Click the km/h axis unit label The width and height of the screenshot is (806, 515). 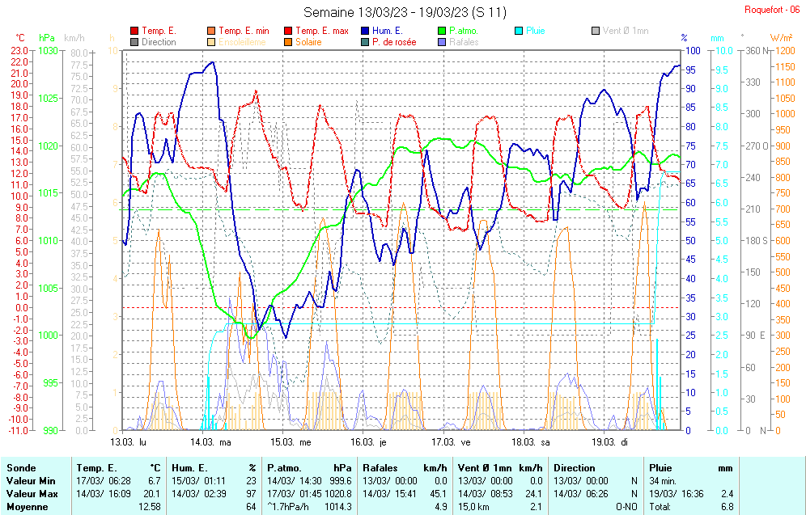pyautogui.click(x=74, y=38)
